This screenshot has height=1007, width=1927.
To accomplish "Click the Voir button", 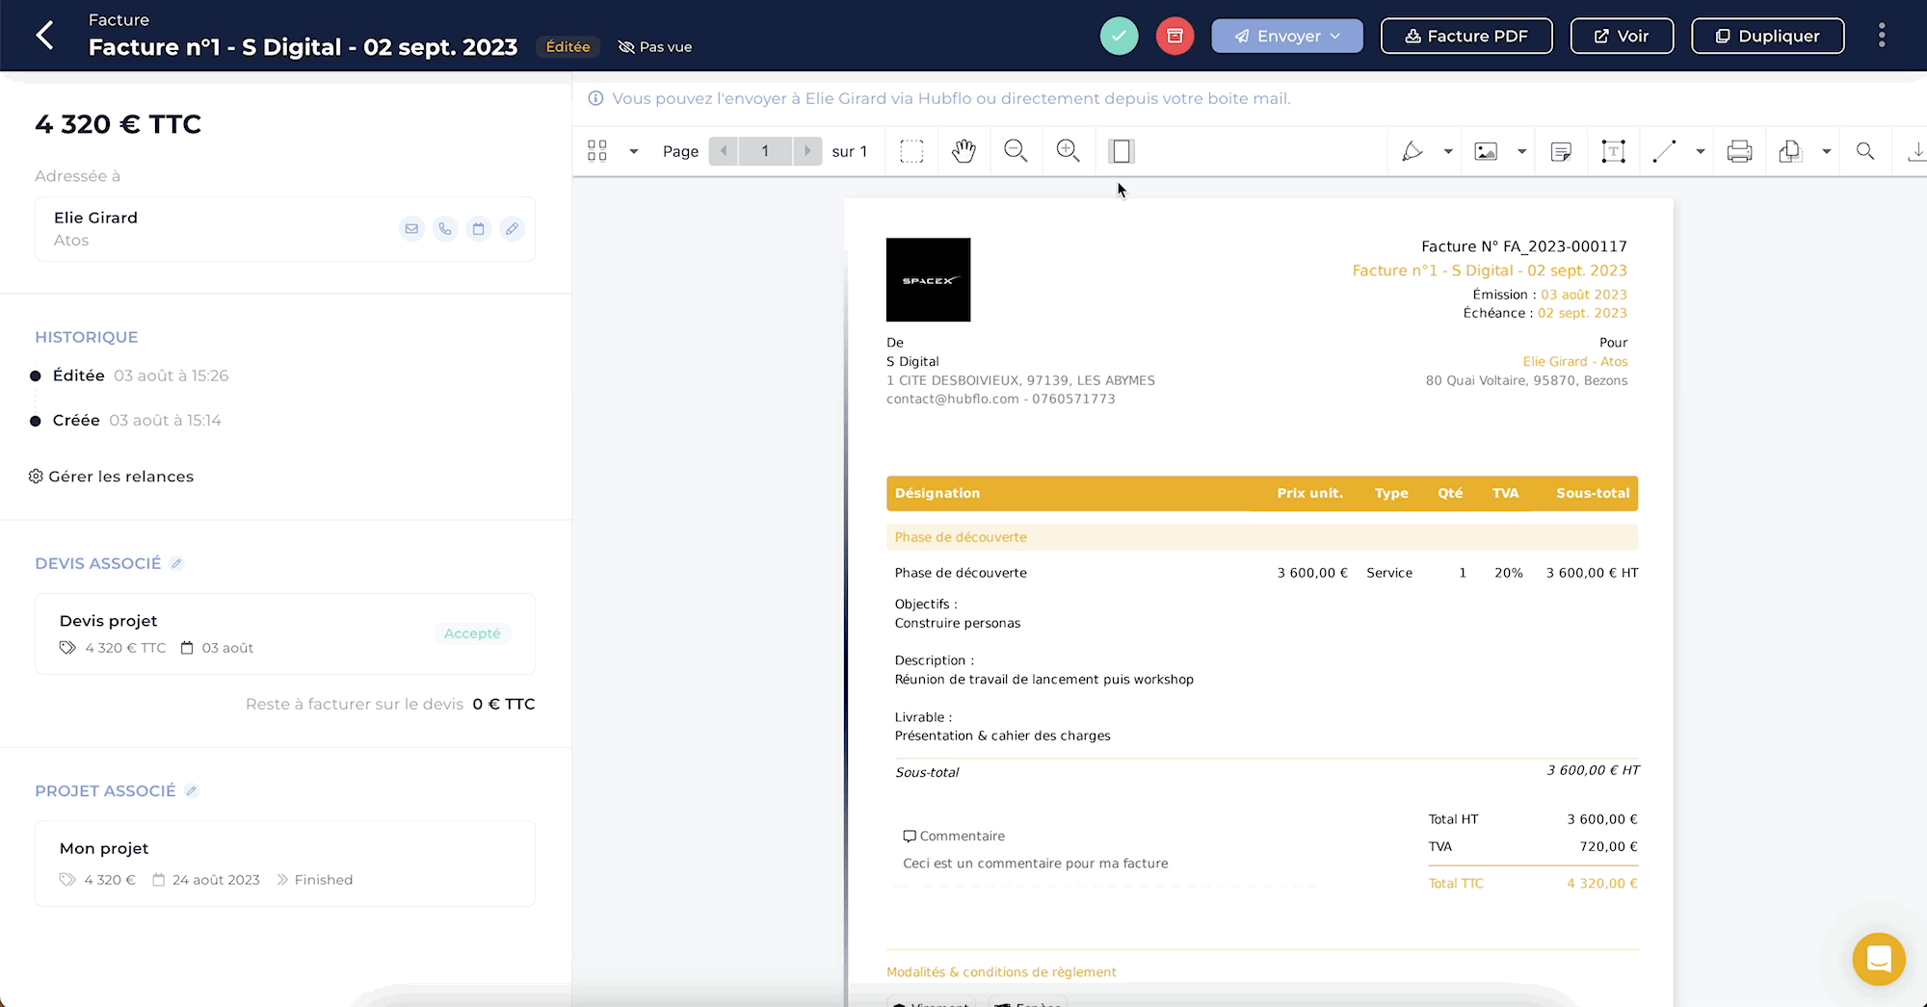I will point(1622,36).
